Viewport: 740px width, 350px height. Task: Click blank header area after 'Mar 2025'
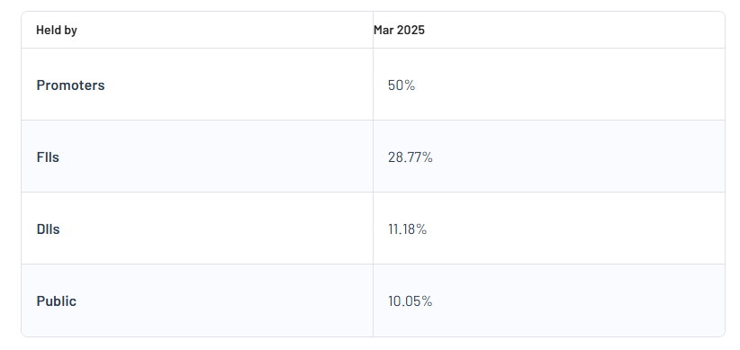(575, 31)
